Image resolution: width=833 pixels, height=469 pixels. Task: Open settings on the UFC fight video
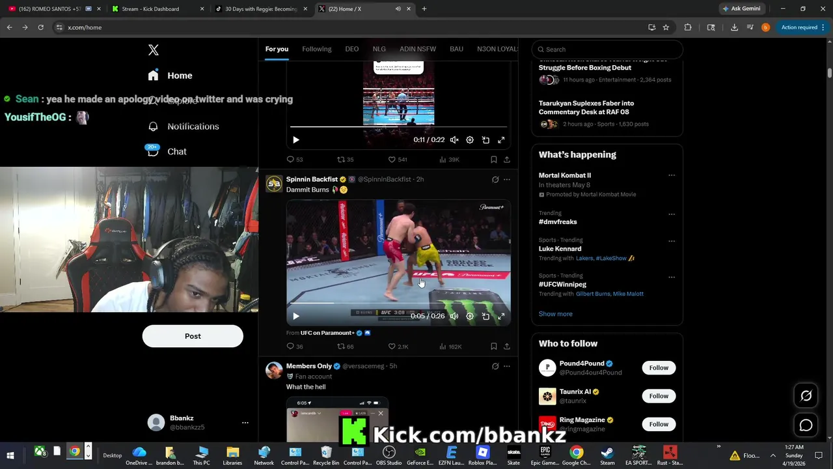470,316
